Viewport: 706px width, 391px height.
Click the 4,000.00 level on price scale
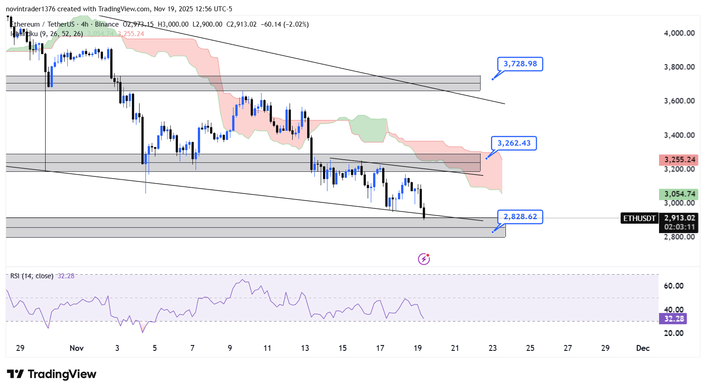coord(679,33)
